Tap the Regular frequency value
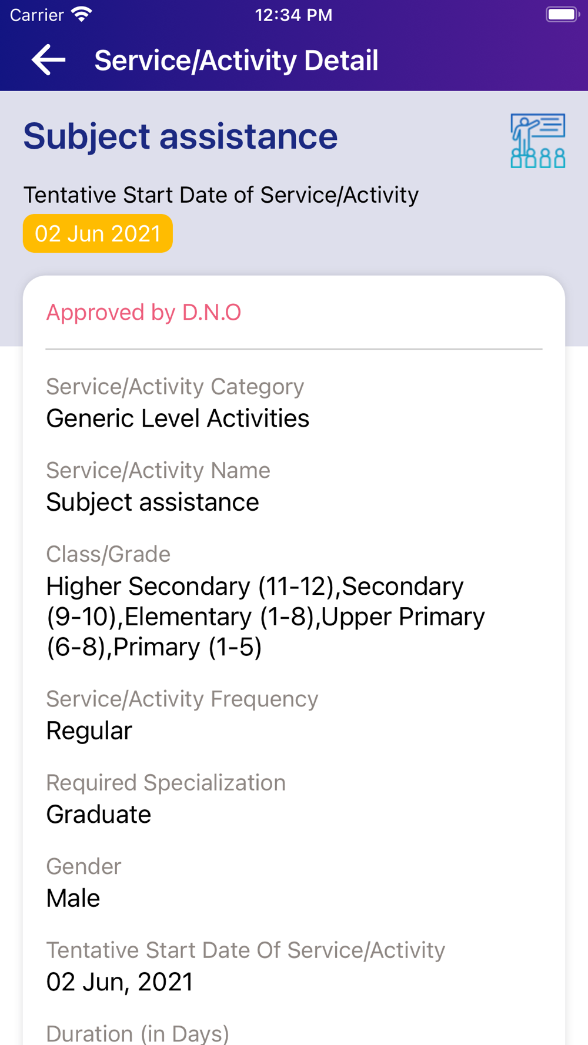588x1045 pixels. coord(89,731)
